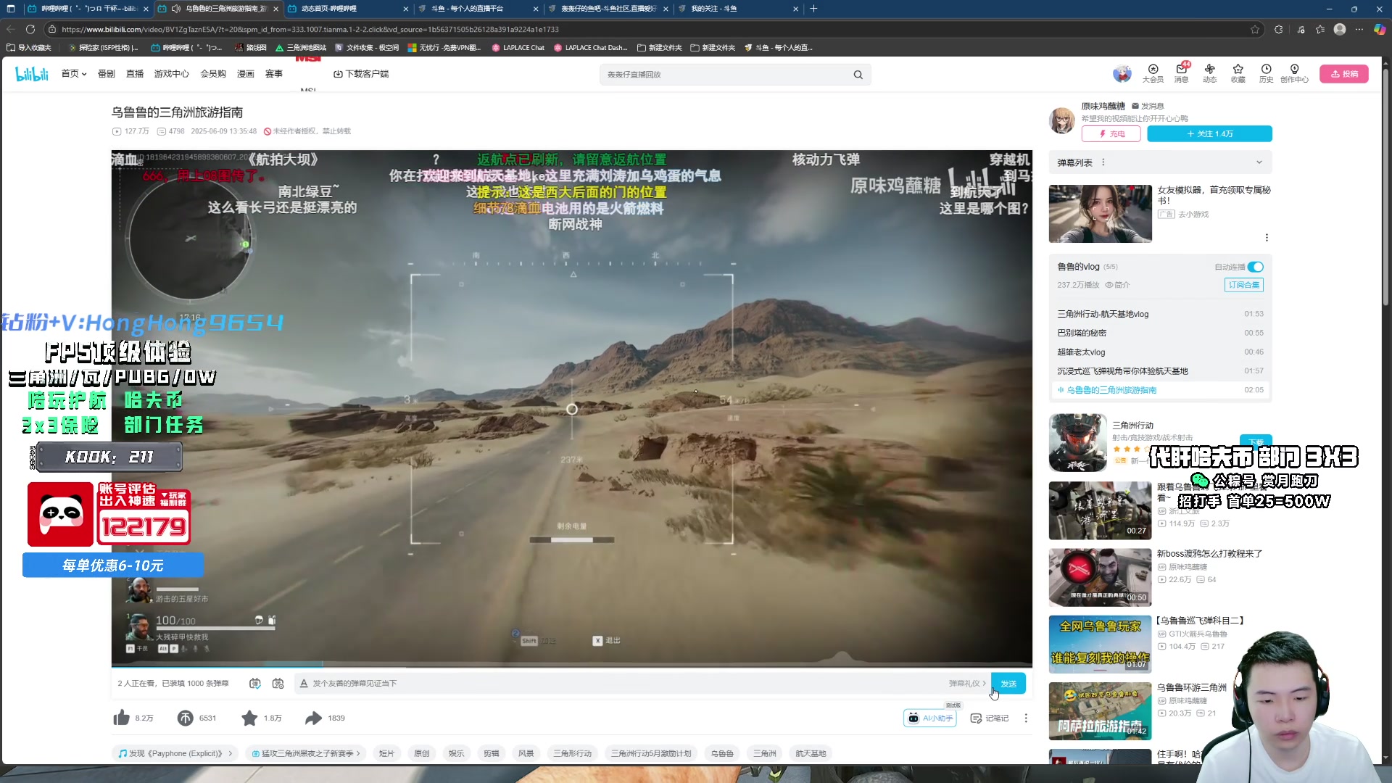Click 订阅合集 subscribe button
This screenshot has width=1392, height=783.
1244,285
